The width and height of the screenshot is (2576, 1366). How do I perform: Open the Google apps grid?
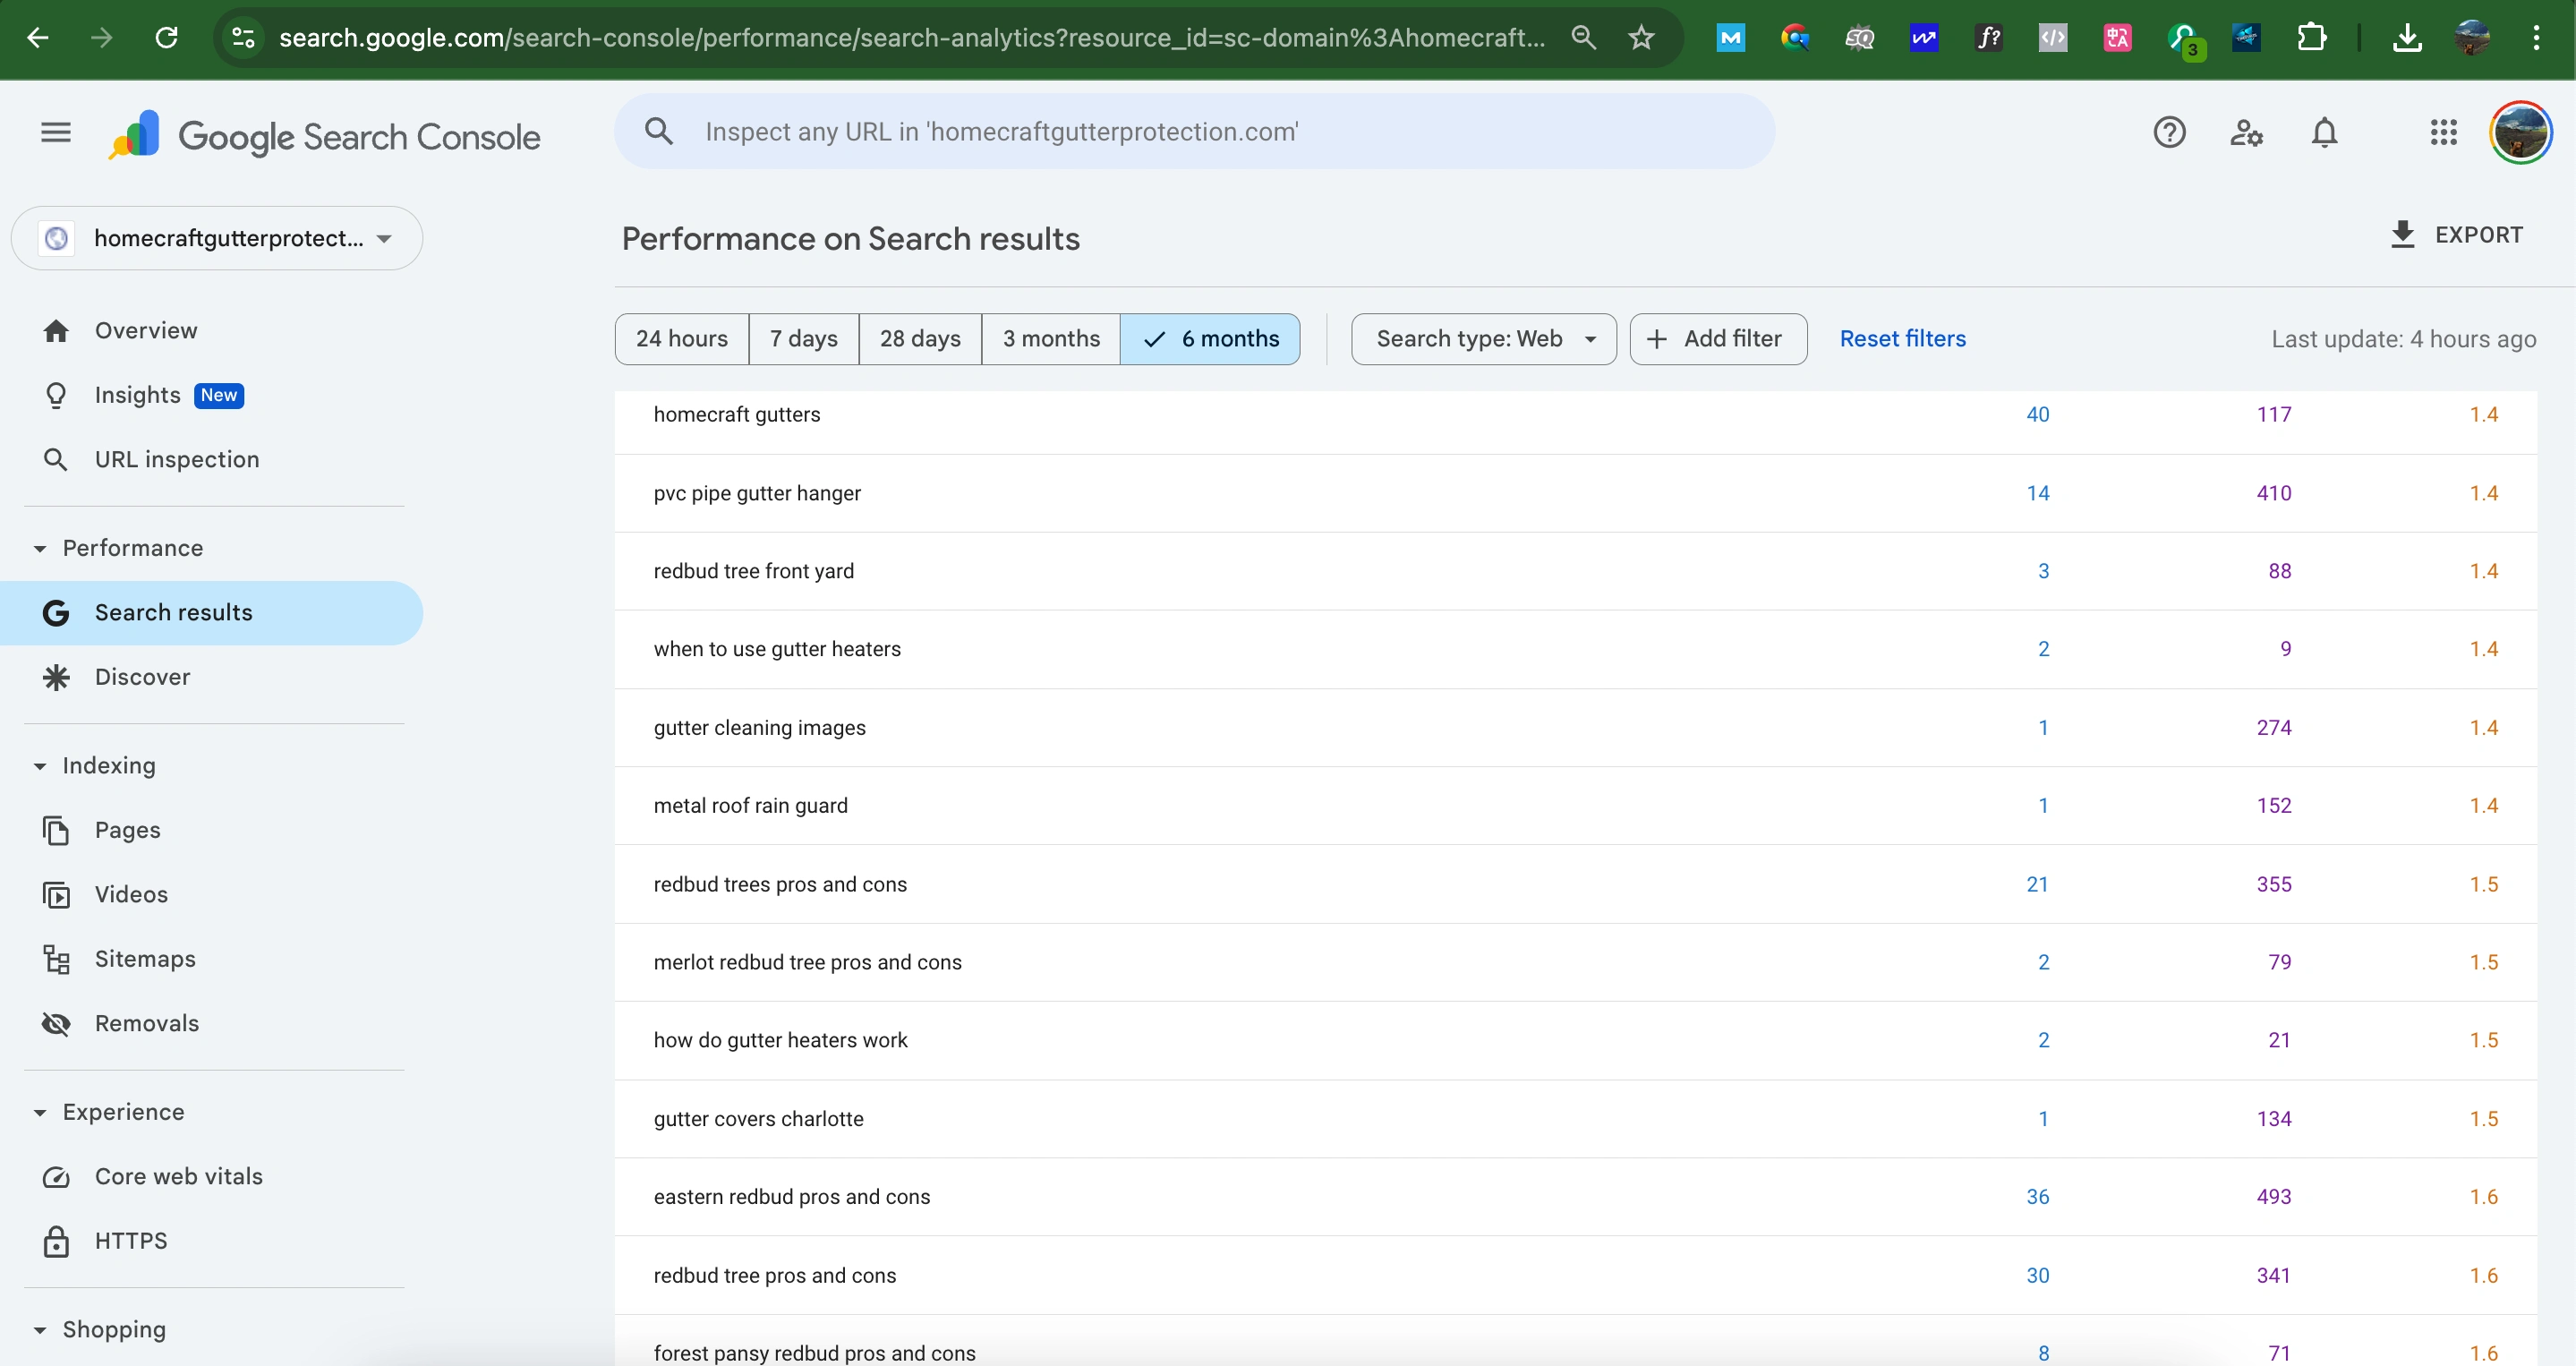click(2443, 131)
